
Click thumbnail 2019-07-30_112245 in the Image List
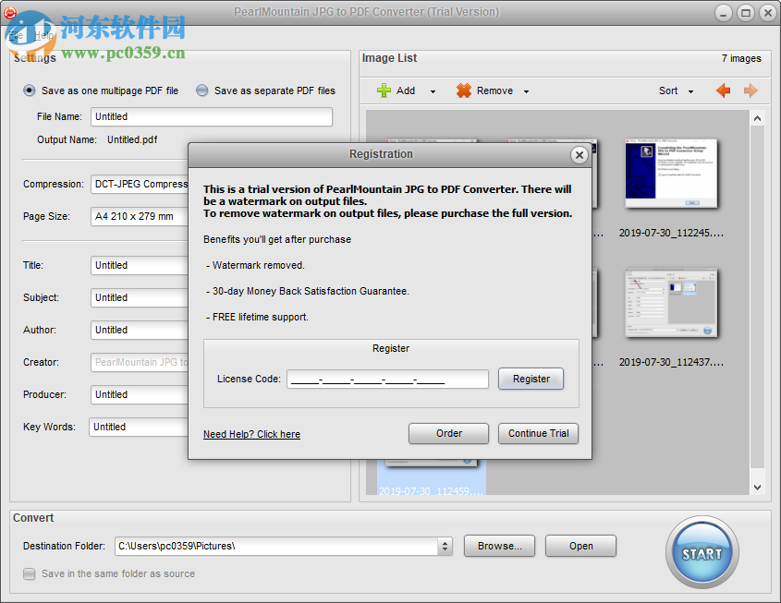pos(670,174)
